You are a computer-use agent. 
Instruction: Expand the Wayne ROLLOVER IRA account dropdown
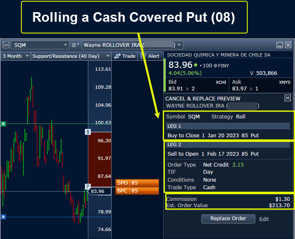[x=179, y=45]
